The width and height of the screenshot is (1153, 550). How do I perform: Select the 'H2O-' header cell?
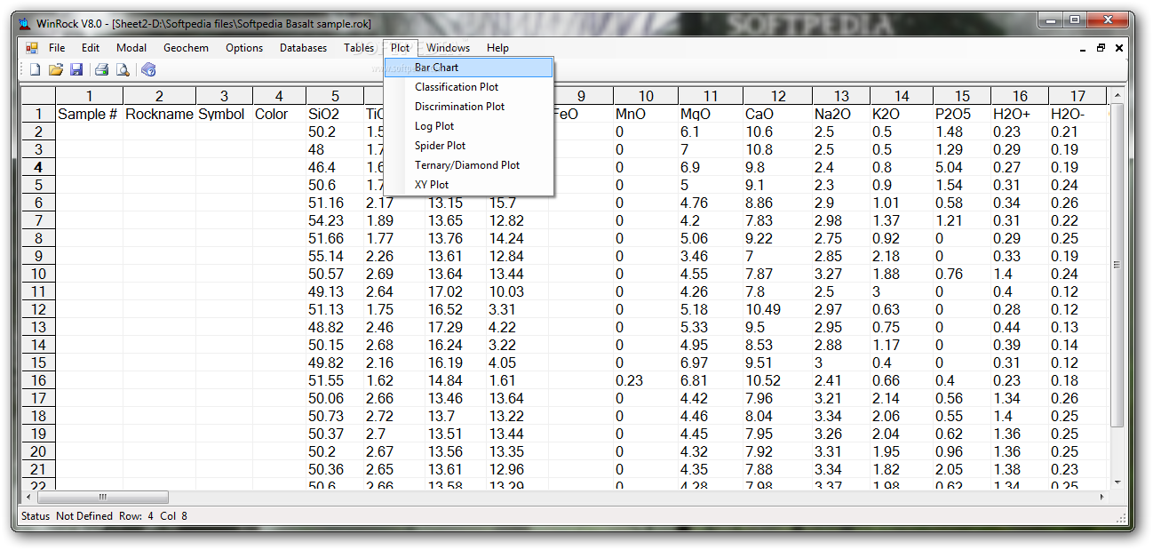pos(1077,114)
